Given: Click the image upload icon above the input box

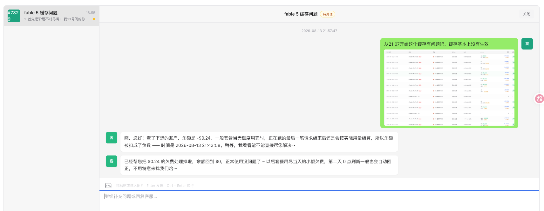Looking at the screenshot, I should (108, 186).
